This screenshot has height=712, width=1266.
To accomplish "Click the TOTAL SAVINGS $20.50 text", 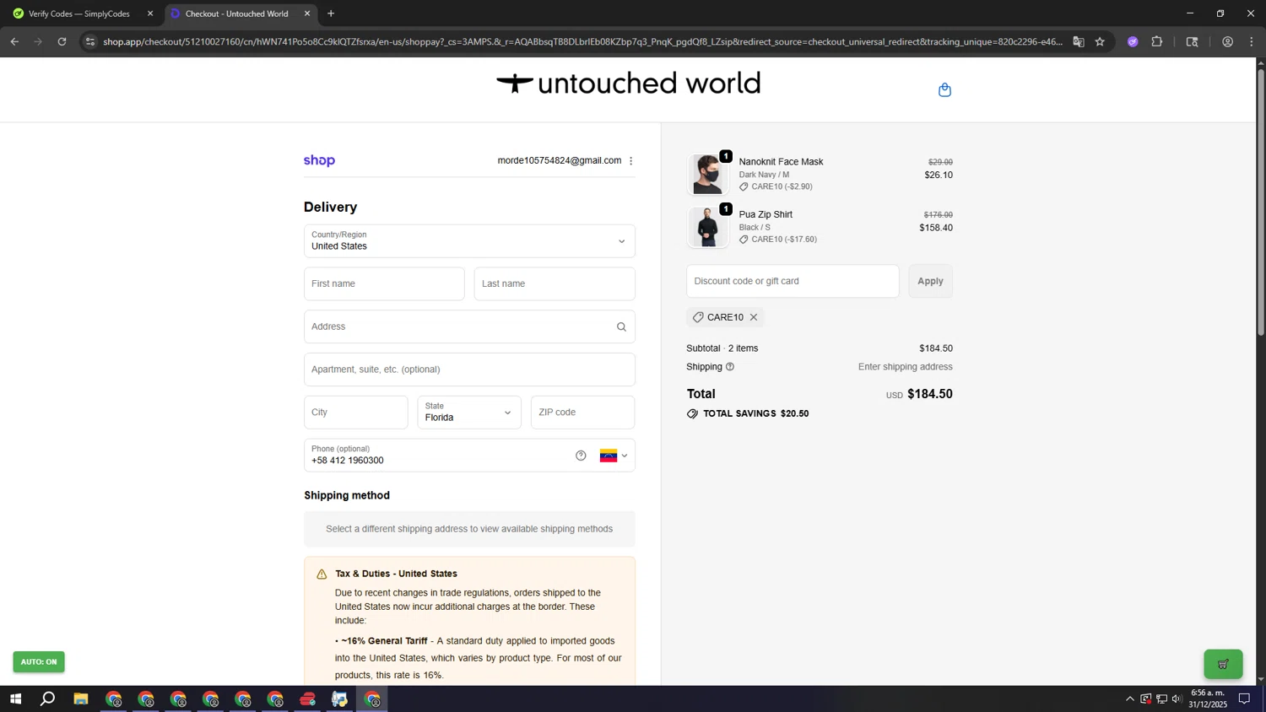I will click(755, 414).
